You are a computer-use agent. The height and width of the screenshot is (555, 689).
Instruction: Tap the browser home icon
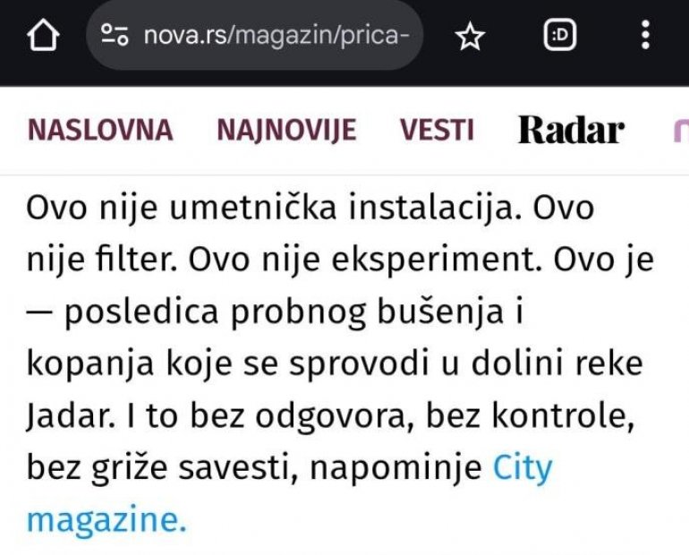43,36
